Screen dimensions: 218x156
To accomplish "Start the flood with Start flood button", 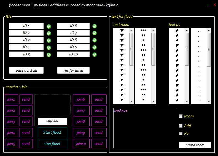I will point(52,132).
